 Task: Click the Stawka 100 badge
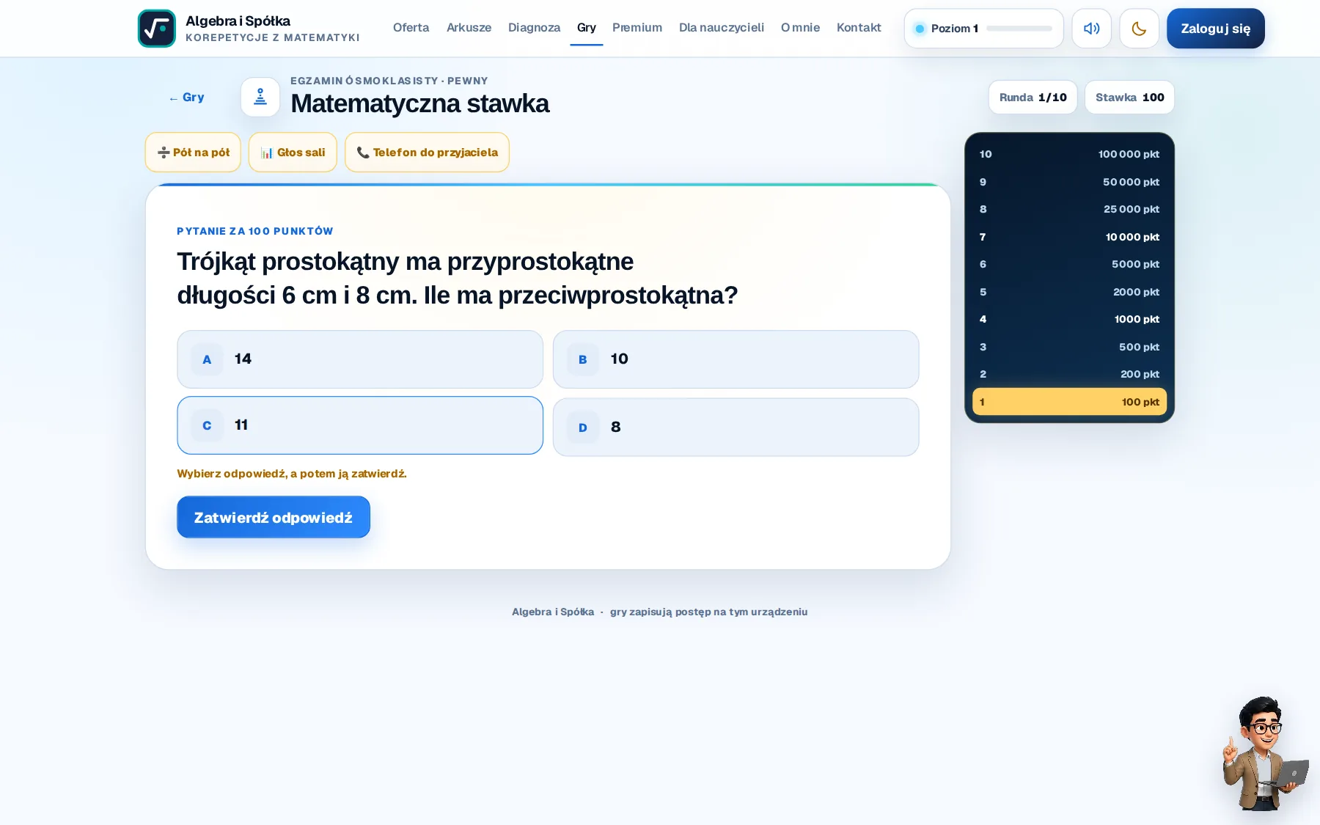[x=1129, y=98]
